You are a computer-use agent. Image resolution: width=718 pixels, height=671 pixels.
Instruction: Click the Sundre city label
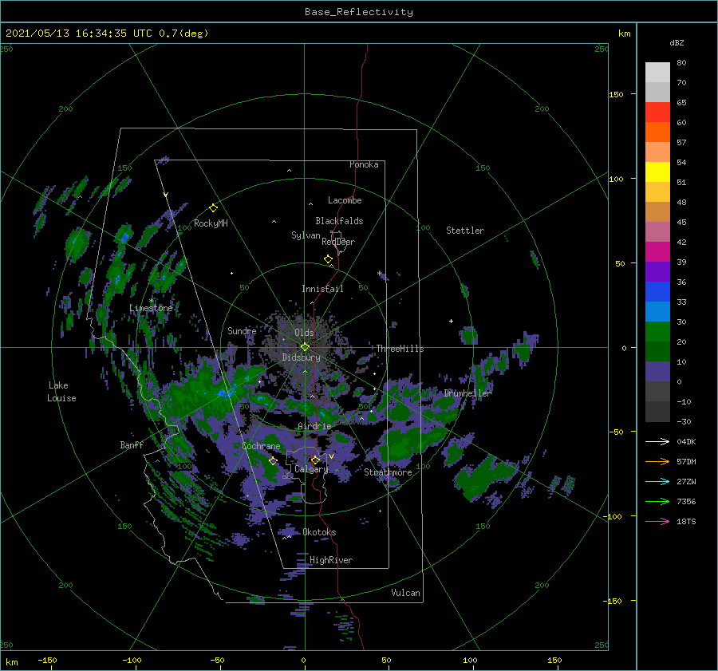242,330
